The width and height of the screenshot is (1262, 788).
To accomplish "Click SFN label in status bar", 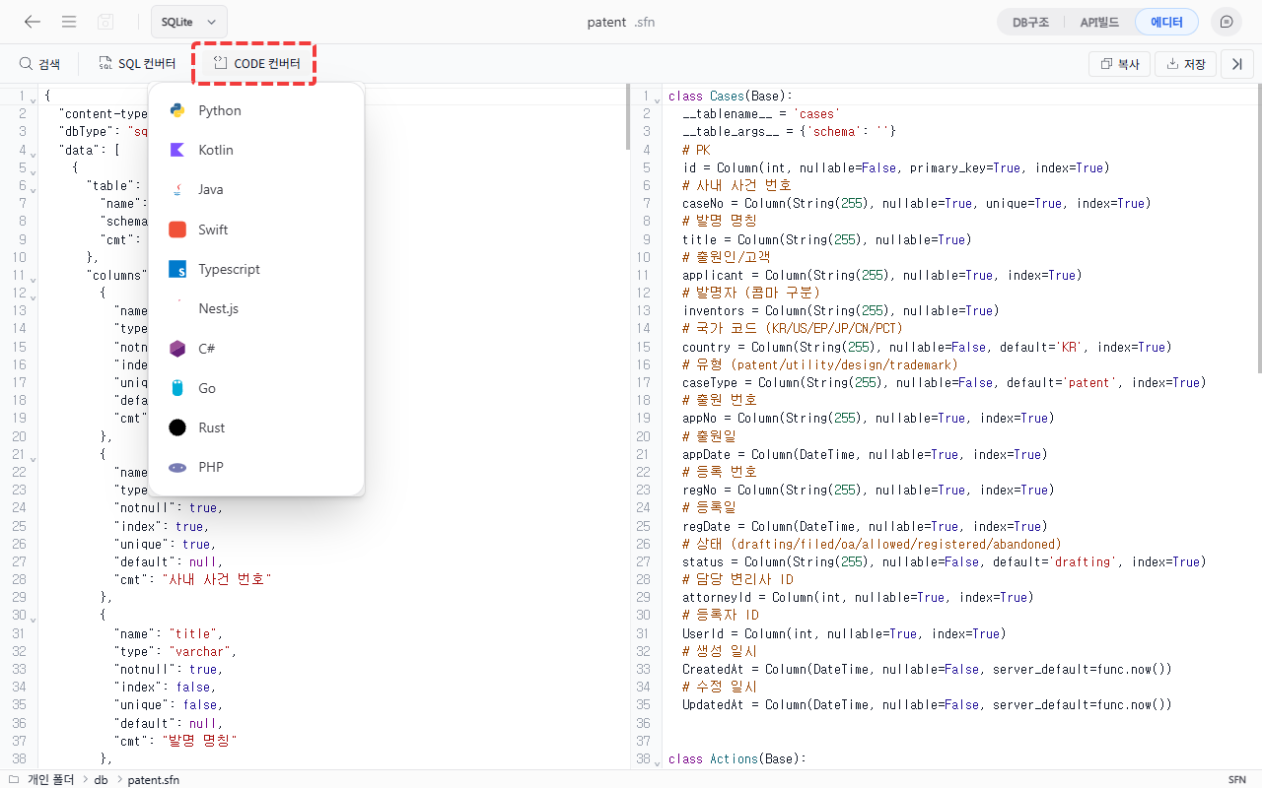I will 1236,779.
